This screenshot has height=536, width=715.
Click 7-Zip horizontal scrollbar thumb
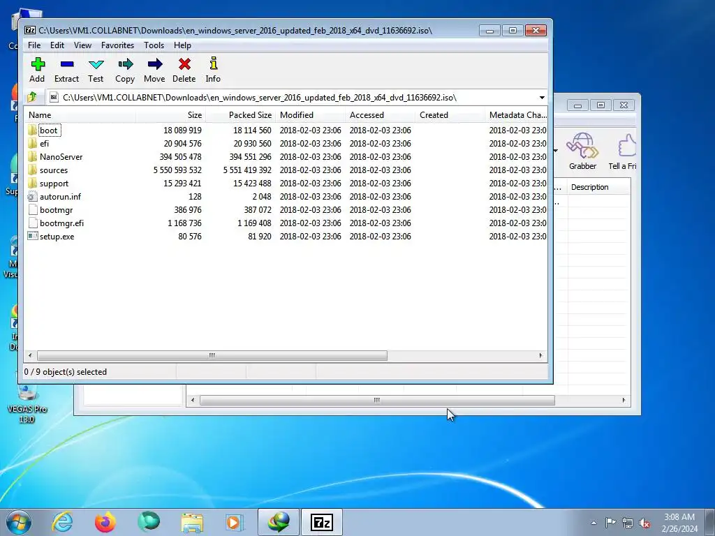click(212, 355)
